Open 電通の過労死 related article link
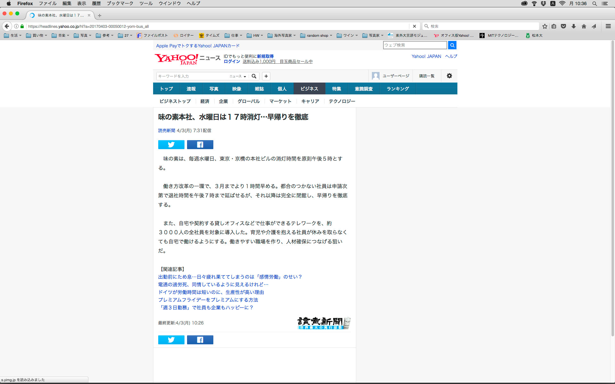Screen dimensions: 615x384 [x=213, y=284]
